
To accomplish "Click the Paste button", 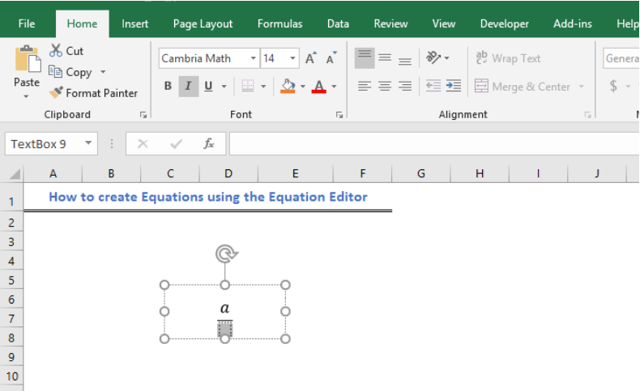I will (x=27, y=71).
